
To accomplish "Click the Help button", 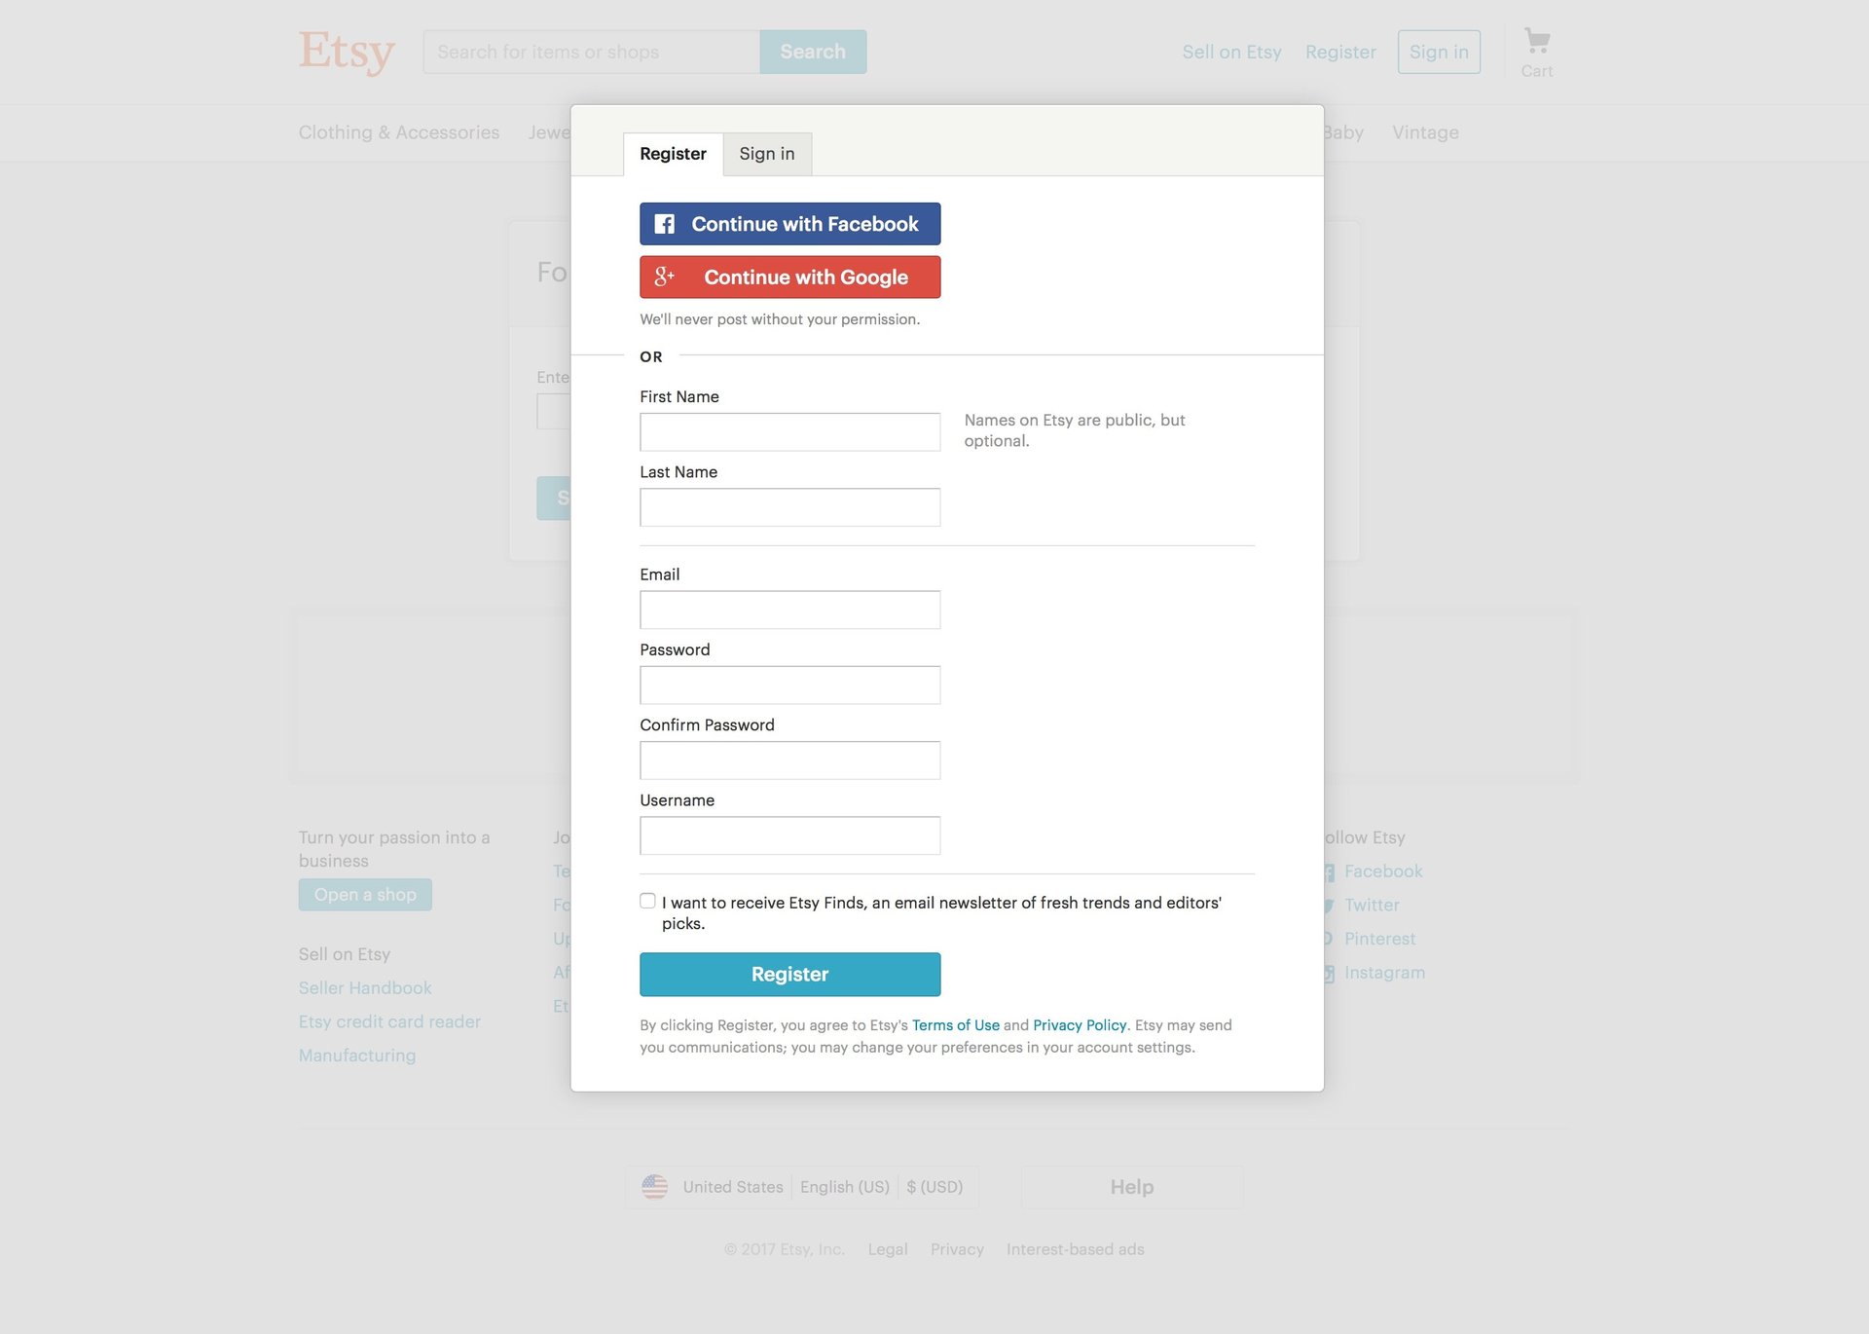I will (x=1131, y=1186).
